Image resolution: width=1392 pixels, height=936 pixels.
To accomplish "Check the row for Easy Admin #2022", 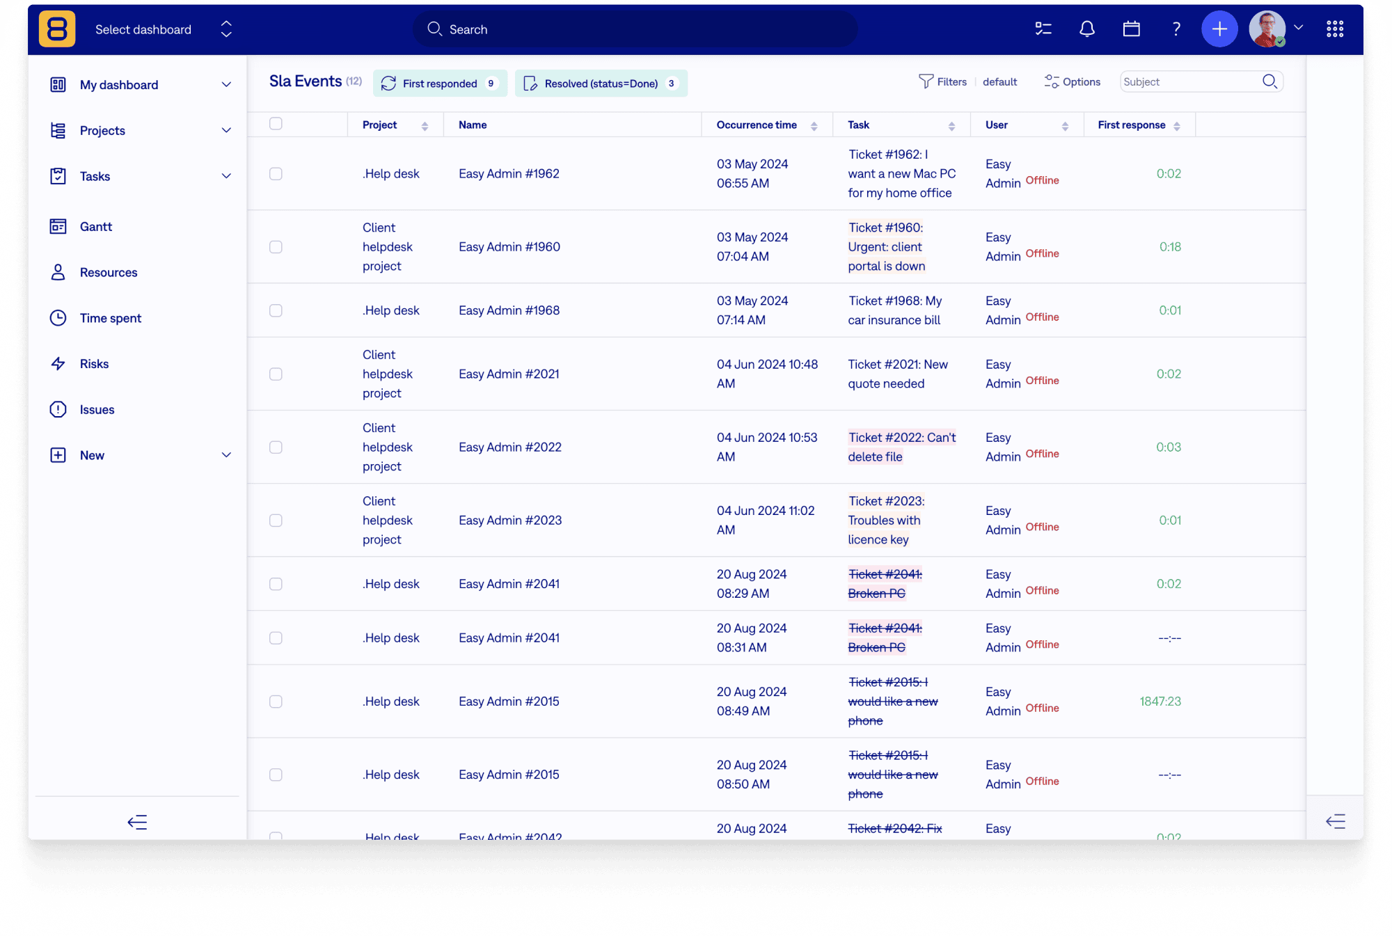I will click(x=276, y=447).
